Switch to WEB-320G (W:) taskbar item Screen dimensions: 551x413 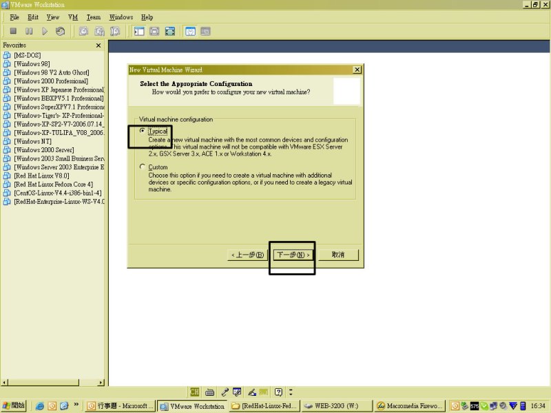pyautogui.click(x=337, y=406)
